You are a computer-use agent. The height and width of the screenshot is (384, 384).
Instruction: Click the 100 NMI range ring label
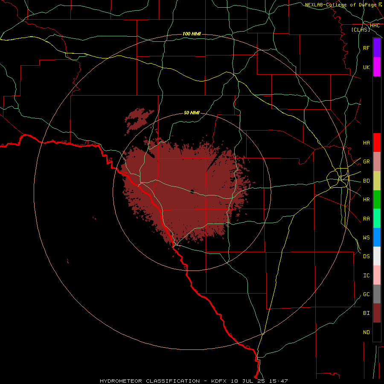[192, 34]
